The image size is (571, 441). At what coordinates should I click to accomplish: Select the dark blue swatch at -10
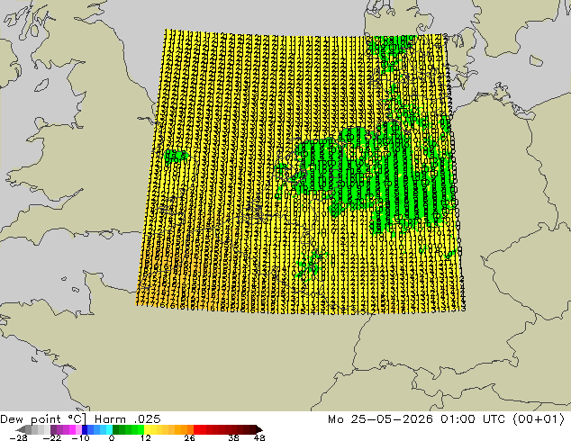85,429
